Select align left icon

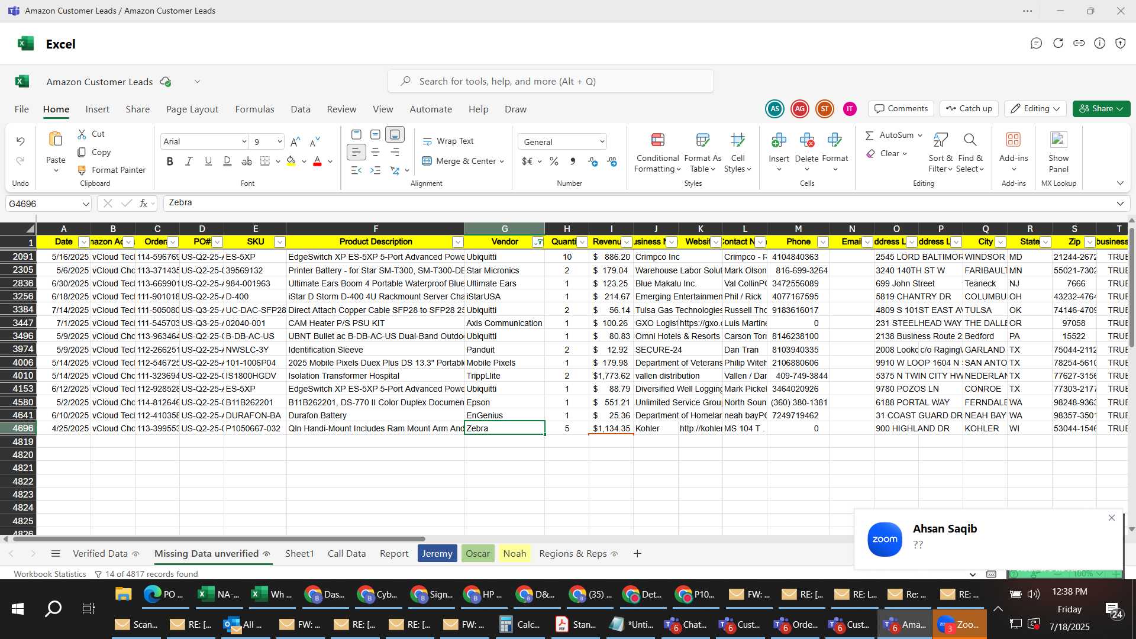coord(356,152)
